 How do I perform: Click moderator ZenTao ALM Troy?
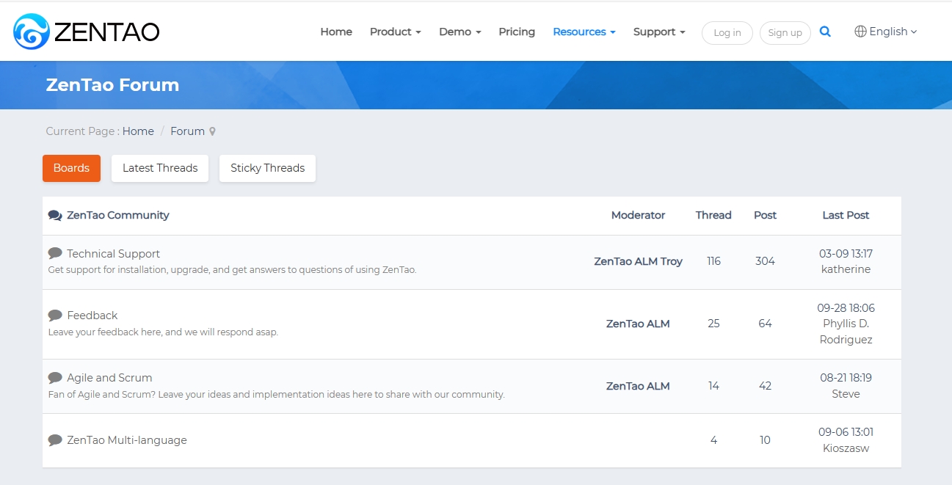pos(638,261)
